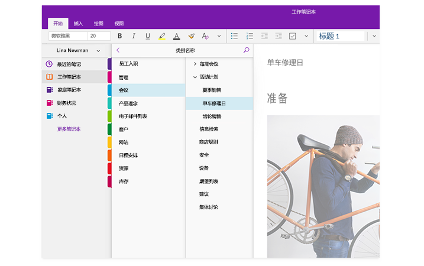
Task: Click the format painter brush icon
Action: coord(191,36)
